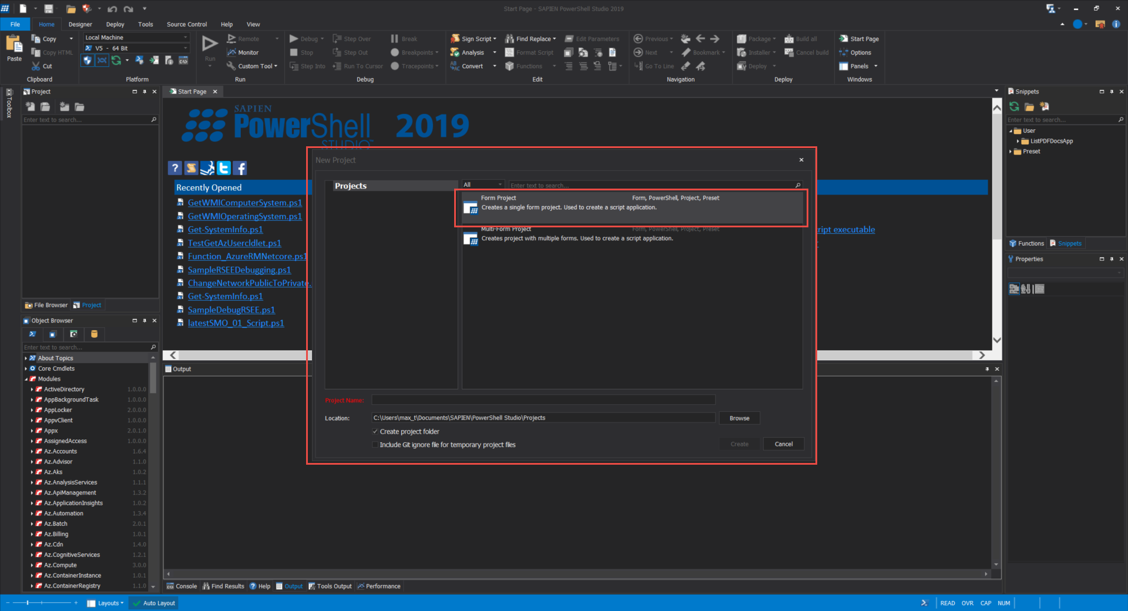Toggle Create project folder checkbox
Image resolution: width=1128 pixels, height=611 pixels.
[375, 431]
